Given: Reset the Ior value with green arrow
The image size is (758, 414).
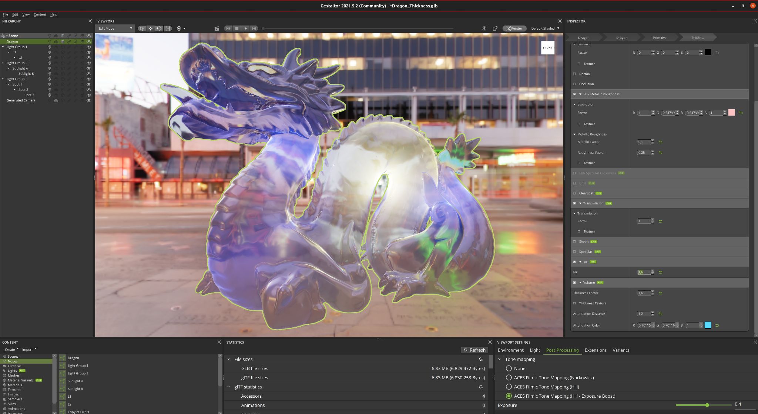Looking at the screenshot, I should pos(661,272).
